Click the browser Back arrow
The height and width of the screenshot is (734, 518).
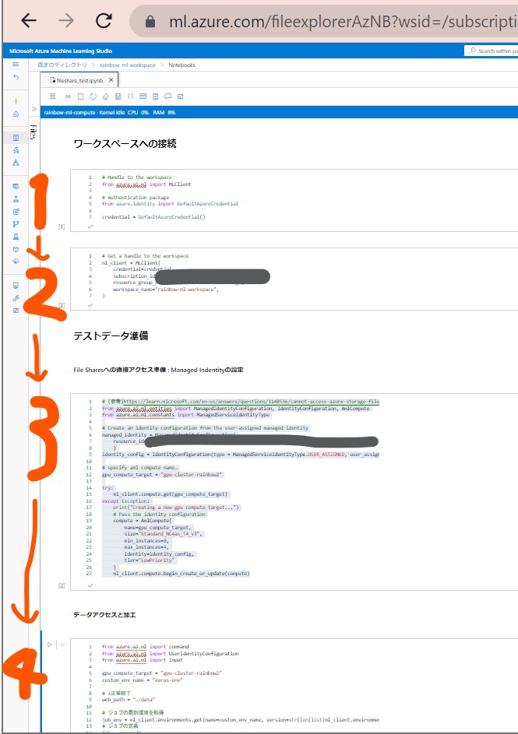(29, 20)
